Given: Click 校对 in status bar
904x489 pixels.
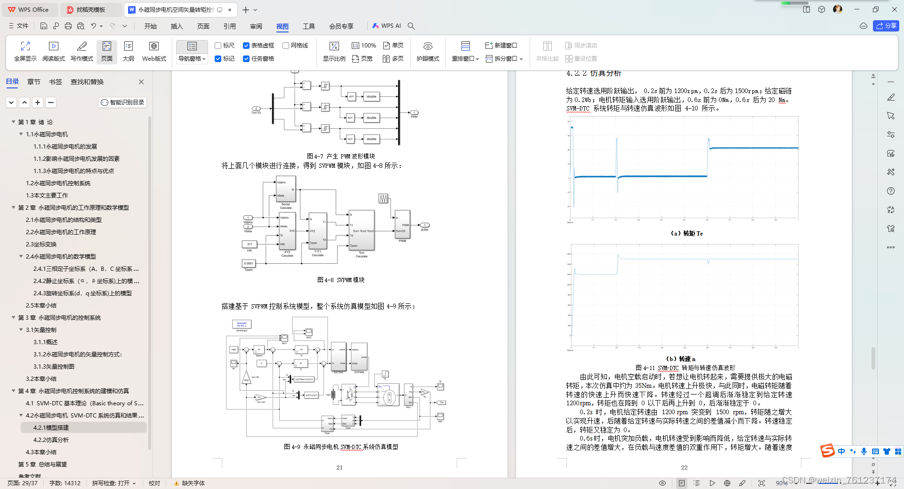Looking at the screenshot, I should (x=154, y=483).
